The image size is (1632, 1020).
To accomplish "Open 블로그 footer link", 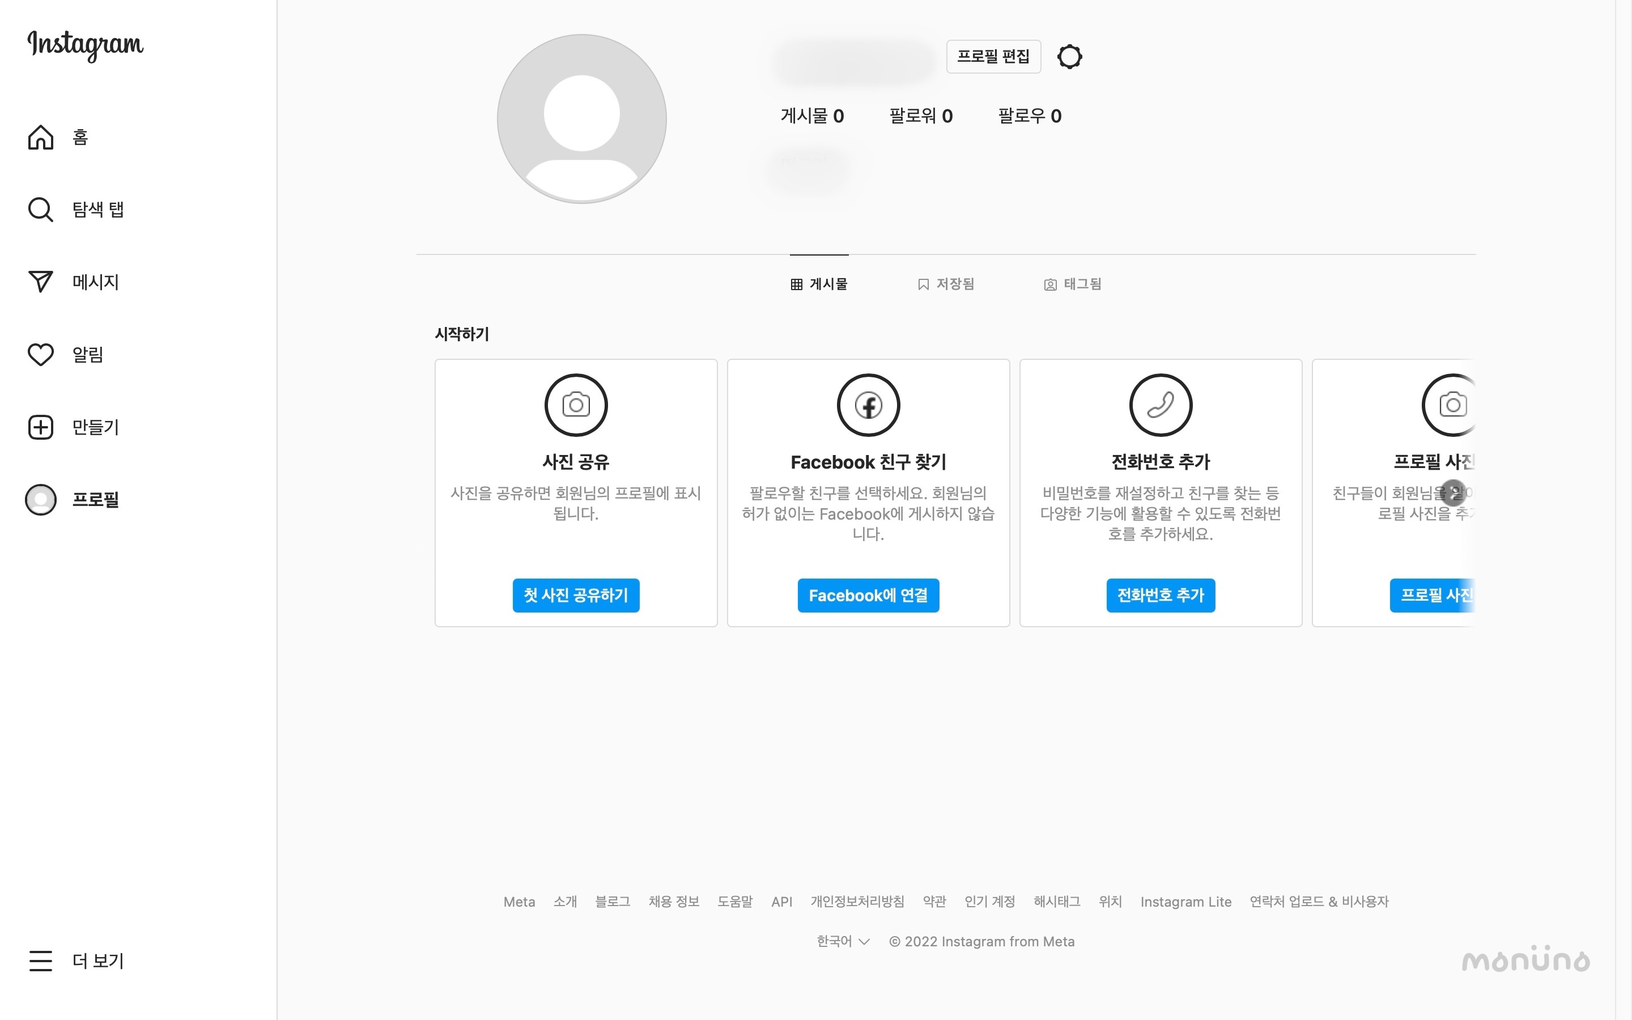I will click(x=613, y=902).
